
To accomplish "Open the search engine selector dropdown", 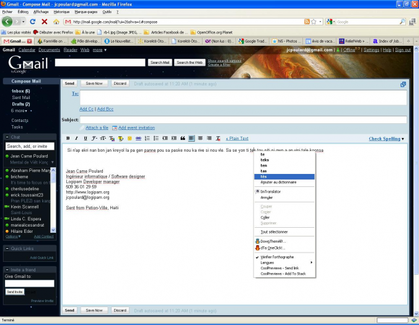I will [331, 22].
